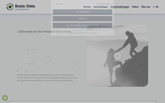Viewport: 165px width, 103px height.
Task: Open the green cookie settings gear icon
Action: point(5,98)
